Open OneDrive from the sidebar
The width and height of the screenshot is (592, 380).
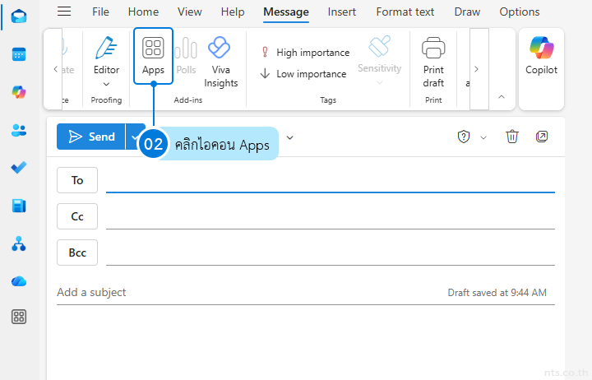pos(19,281)
